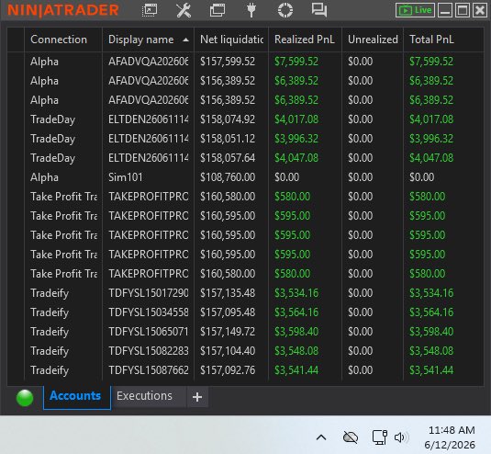Click realized PnL $7,599.52
The height and width of the screenshot is (454, 491).
pyautogui.click(x=296, y=62)
